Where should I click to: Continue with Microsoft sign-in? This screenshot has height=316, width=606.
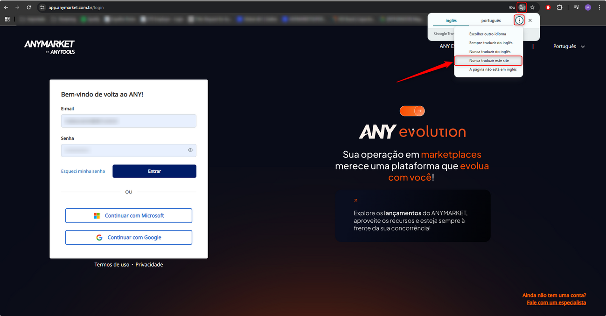pyautogui.click(x=129, y=216)
